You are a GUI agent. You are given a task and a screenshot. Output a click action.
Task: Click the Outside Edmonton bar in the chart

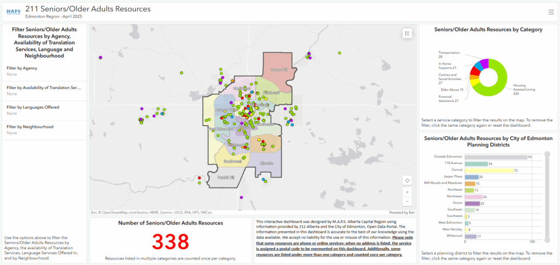point(496,157)
